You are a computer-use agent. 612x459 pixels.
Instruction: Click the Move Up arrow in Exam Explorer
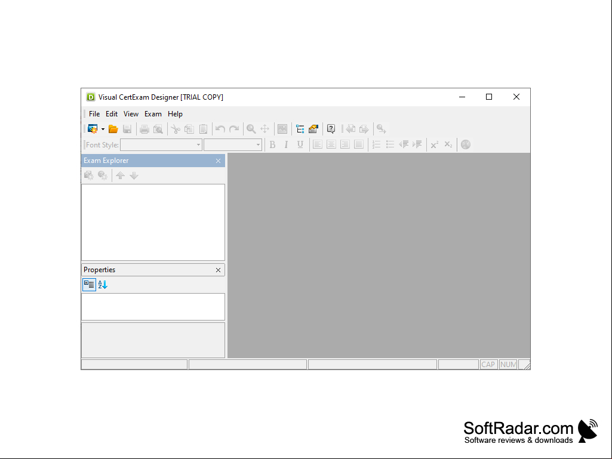120,175
